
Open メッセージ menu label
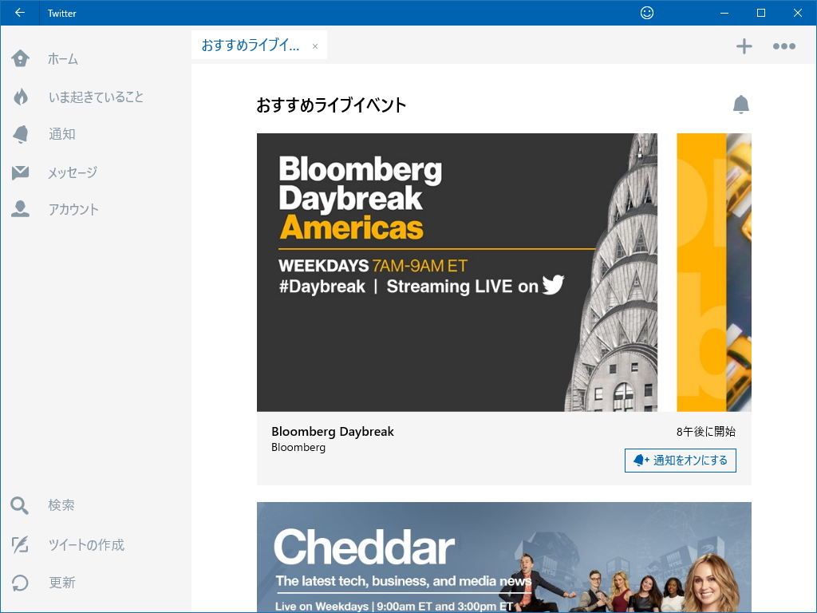(73, 172)
